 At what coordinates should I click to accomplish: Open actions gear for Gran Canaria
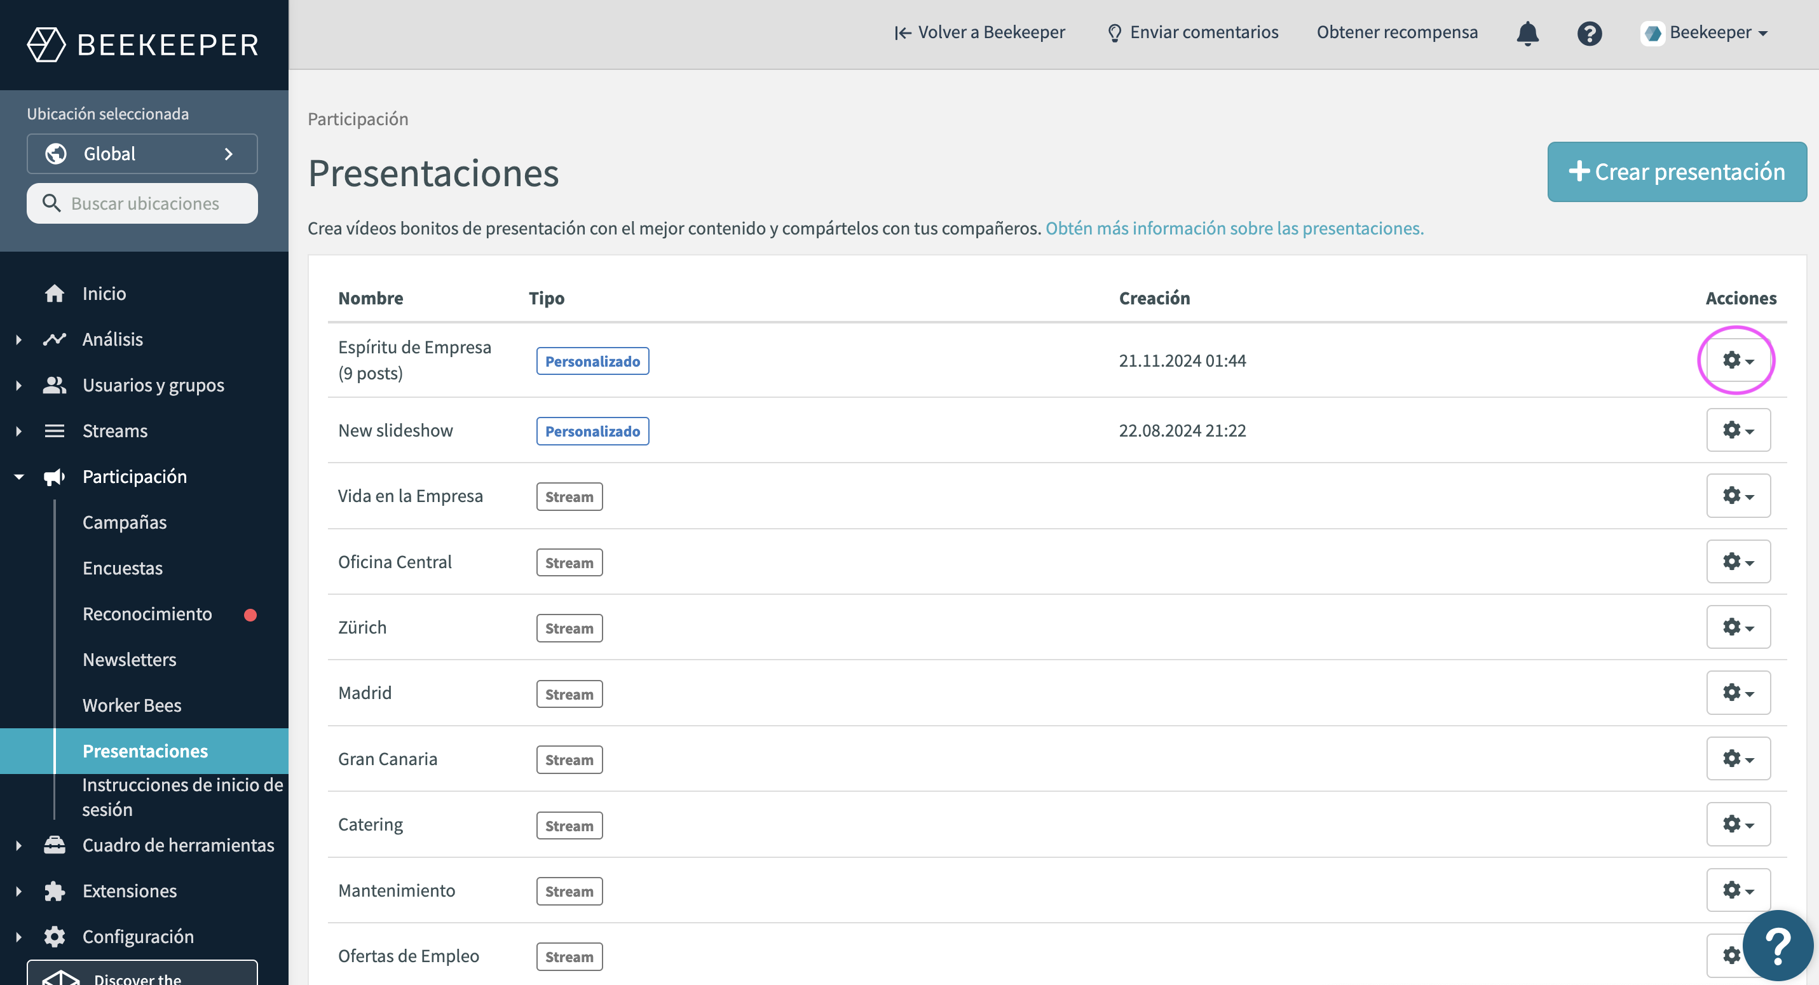(x=1738, y=758)
